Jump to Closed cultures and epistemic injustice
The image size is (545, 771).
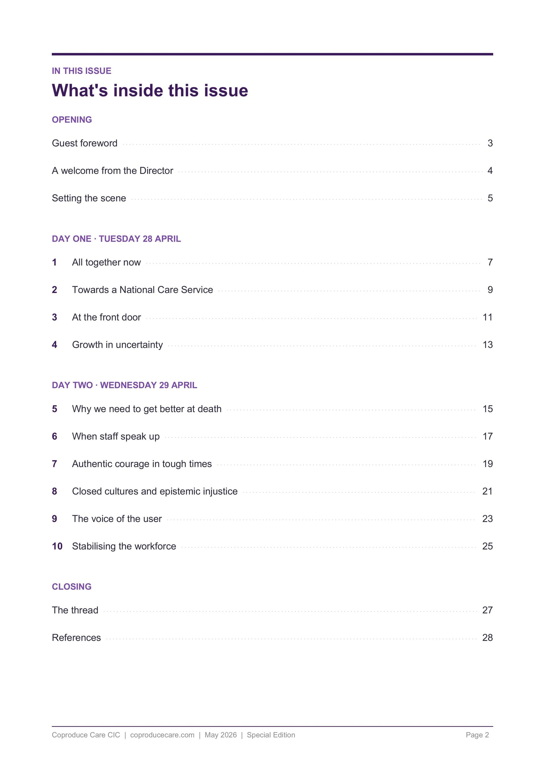(272, 492)
